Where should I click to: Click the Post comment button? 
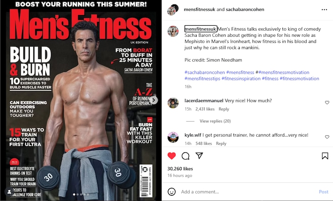pyautogui.click(x=323, y=192)
